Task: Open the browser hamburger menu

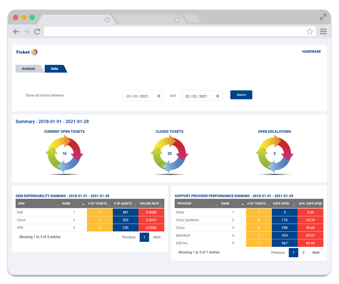Action: 323,32
